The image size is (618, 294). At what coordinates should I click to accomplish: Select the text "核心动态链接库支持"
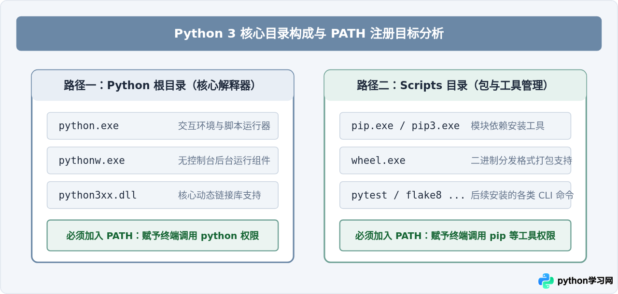(x=220, y=195)
